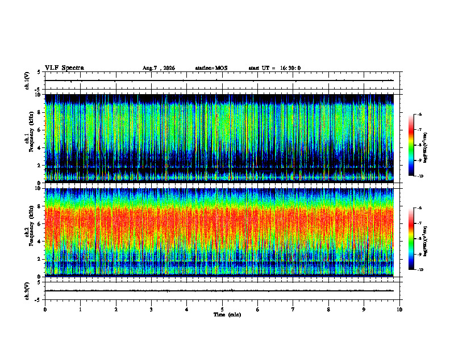Click the "start UT = 16:30:0" text
The height and width of the screenshot is (347, 450).
coord(274,68)
